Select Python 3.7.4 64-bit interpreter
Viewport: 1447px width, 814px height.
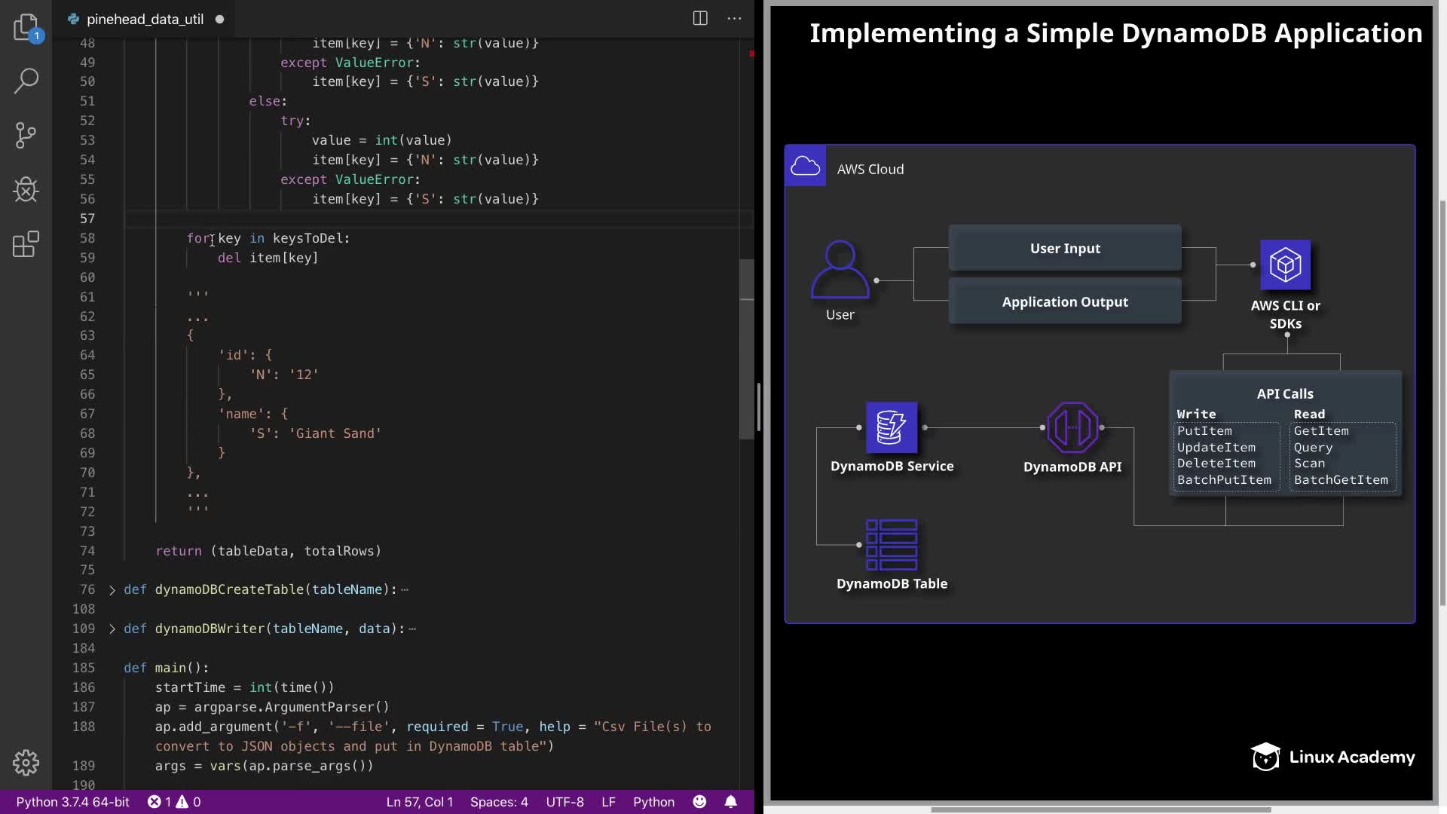(x=72, y=802)
